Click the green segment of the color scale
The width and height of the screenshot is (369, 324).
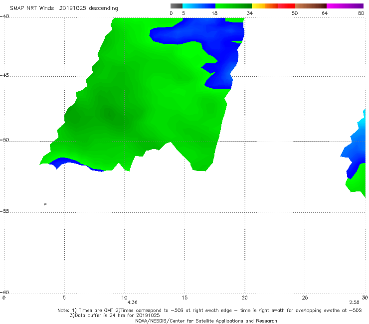(233, 6)
